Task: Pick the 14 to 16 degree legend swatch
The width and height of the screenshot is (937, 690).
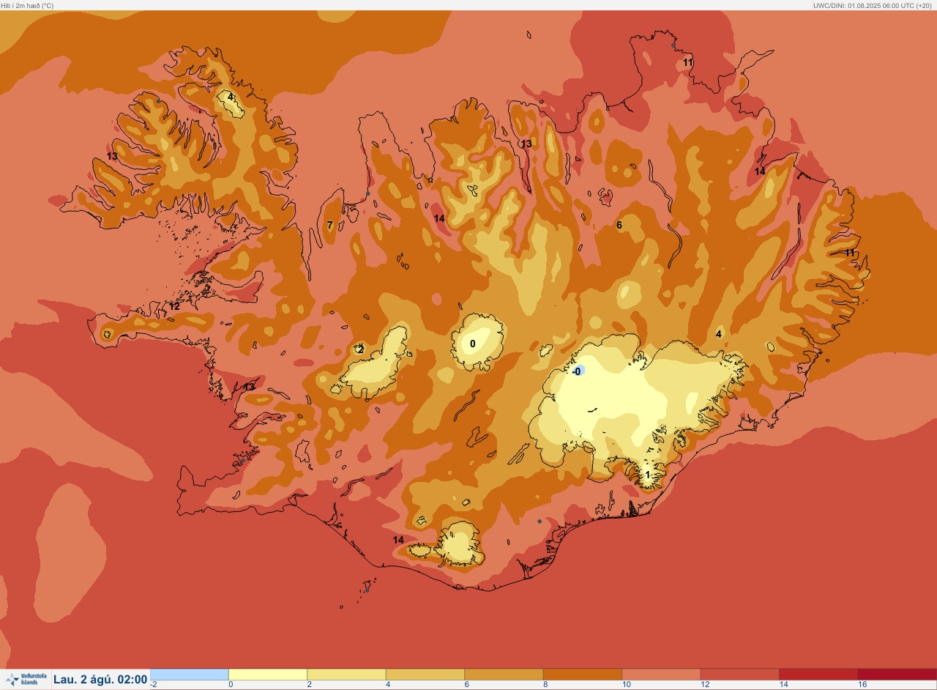Action: [x=818, y=674]
